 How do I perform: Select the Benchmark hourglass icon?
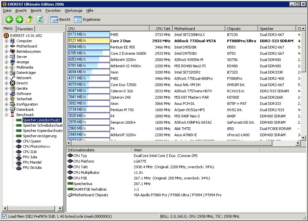(x=13, y=115)
